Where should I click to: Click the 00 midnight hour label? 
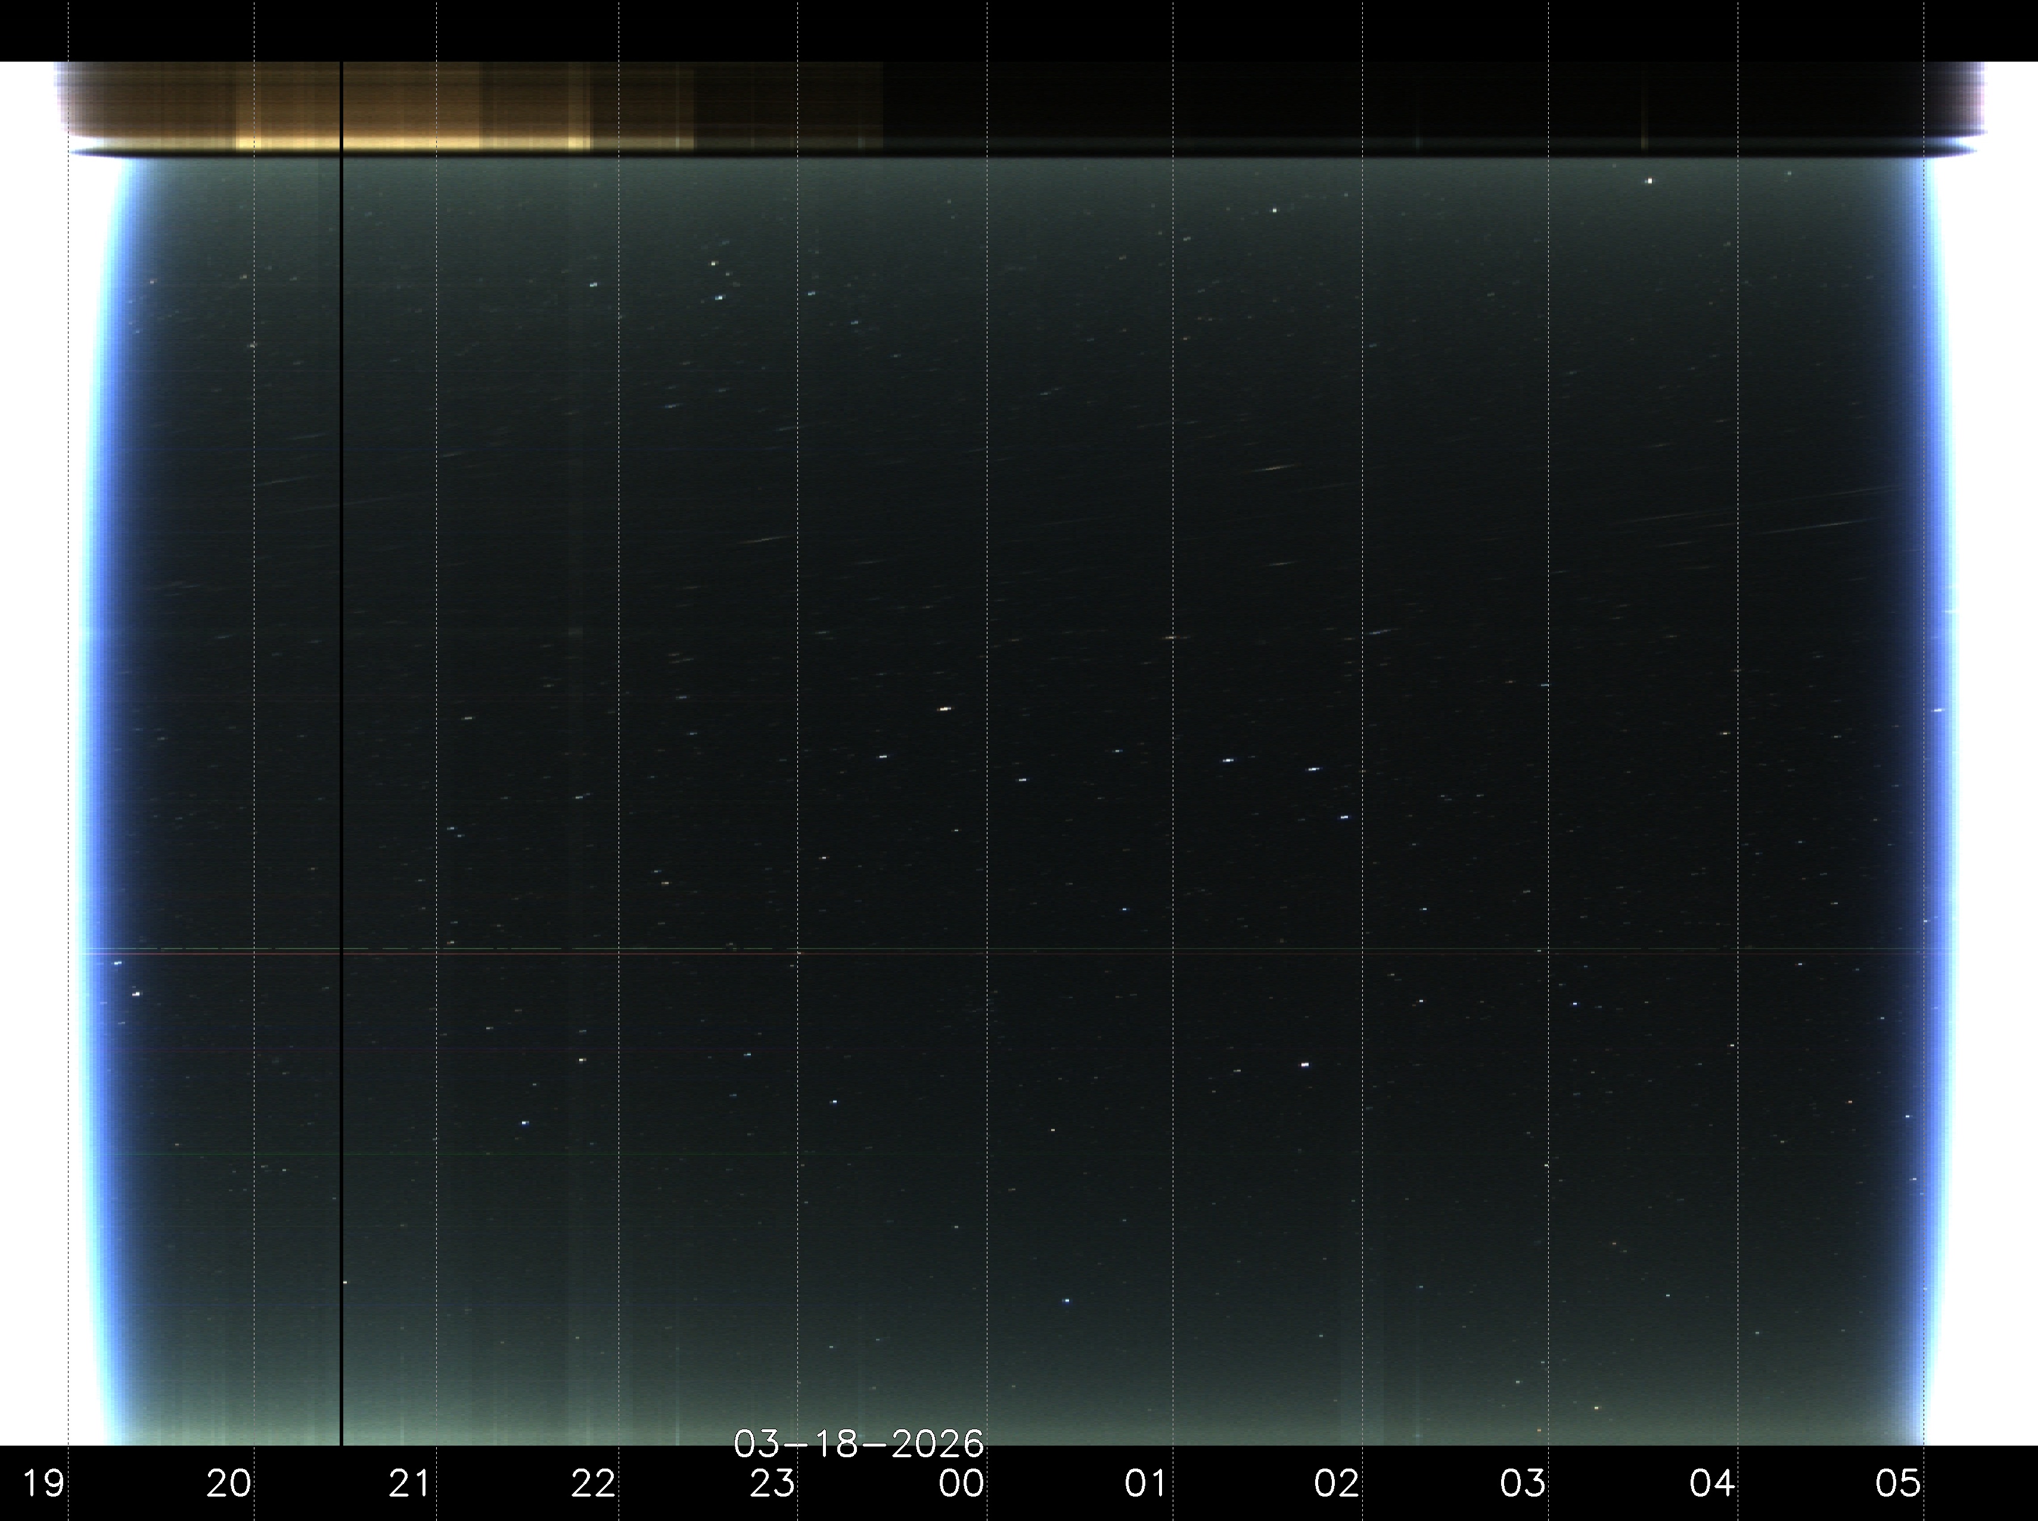coord(961,1483)
